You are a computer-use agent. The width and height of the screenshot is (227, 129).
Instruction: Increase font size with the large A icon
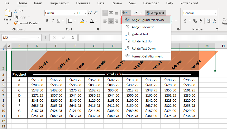[90, 13]
